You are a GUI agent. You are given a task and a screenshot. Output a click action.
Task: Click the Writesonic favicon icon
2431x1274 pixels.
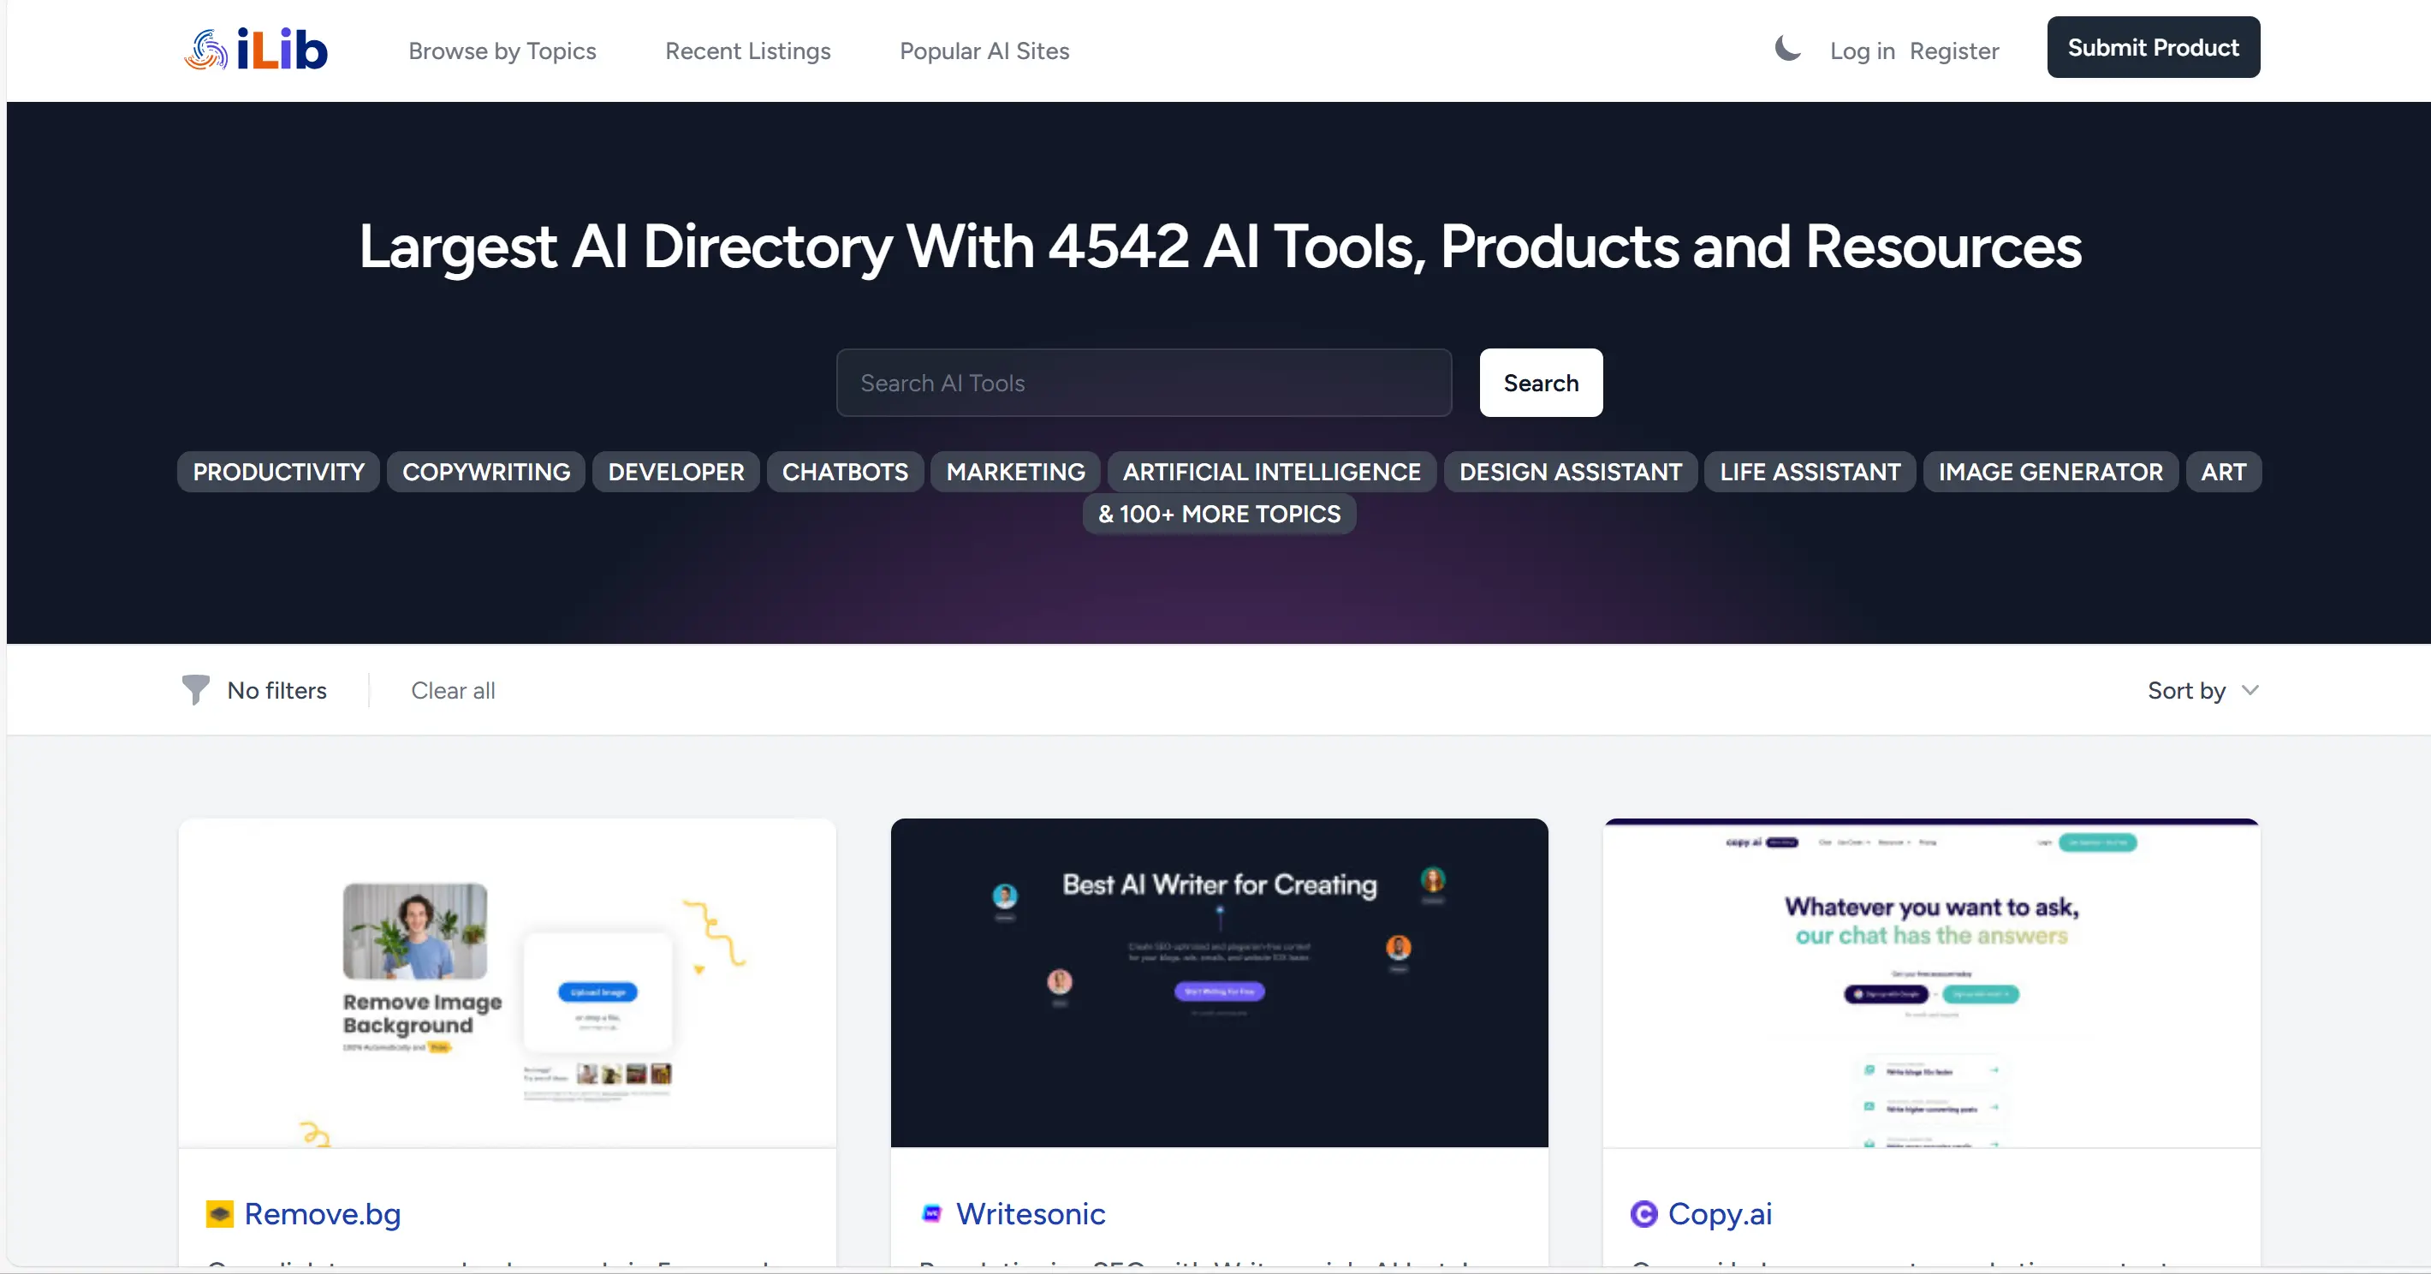click(x=931, y=1213)
